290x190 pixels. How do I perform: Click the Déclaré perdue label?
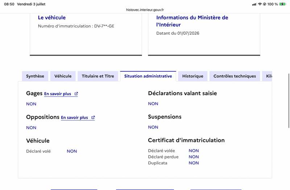163,157
